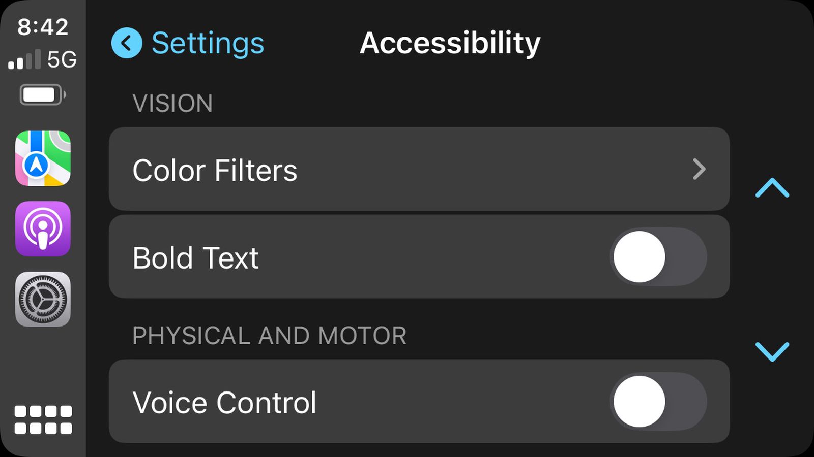Screen dimensions: 814x457
Task: Go back to Settings
Action: click(x=208, y=44)
